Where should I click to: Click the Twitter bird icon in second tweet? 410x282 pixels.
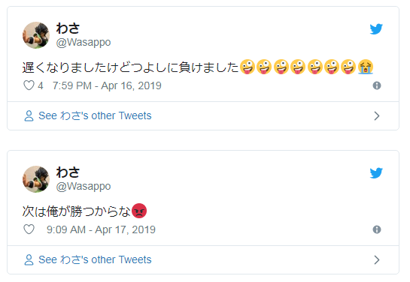pos(376,173)
